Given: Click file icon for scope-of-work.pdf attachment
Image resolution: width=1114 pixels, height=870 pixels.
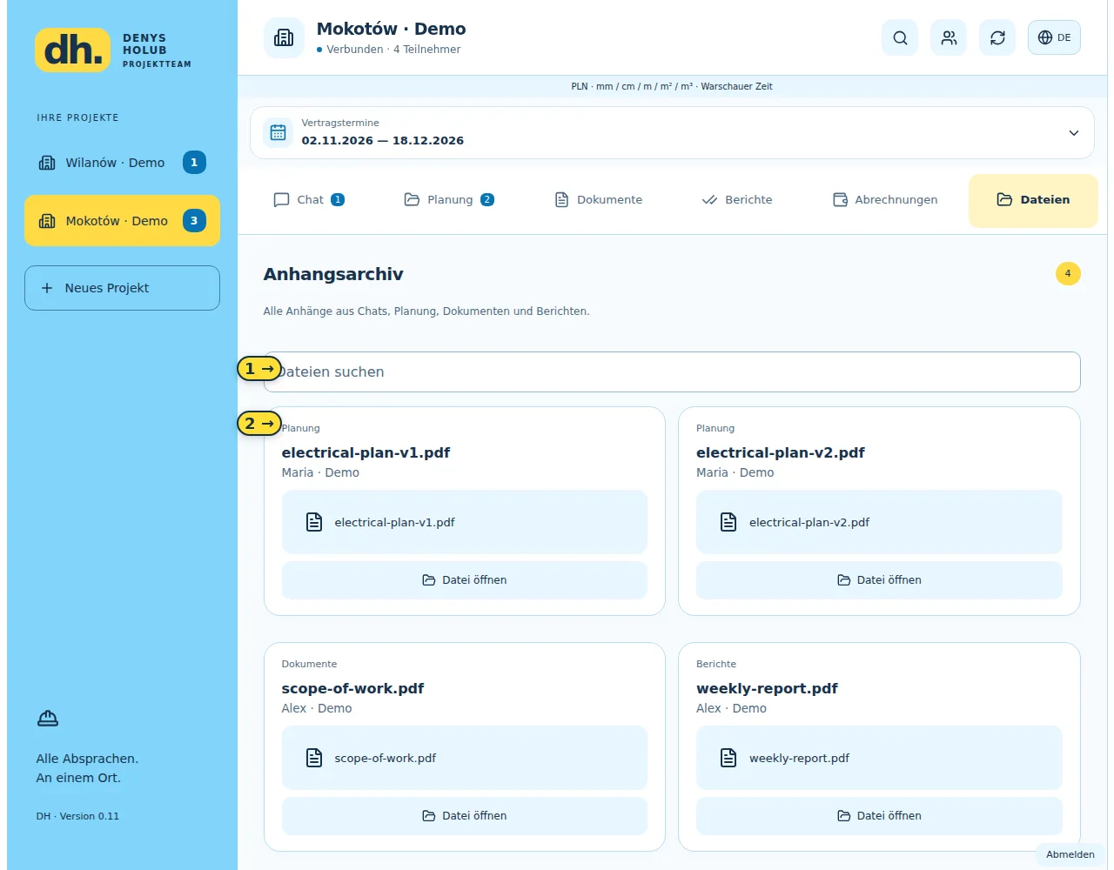Looking at the screenshot, I should pos(314,758).
